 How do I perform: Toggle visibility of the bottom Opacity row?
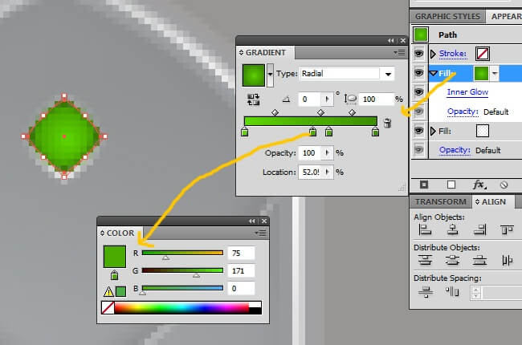418,150
